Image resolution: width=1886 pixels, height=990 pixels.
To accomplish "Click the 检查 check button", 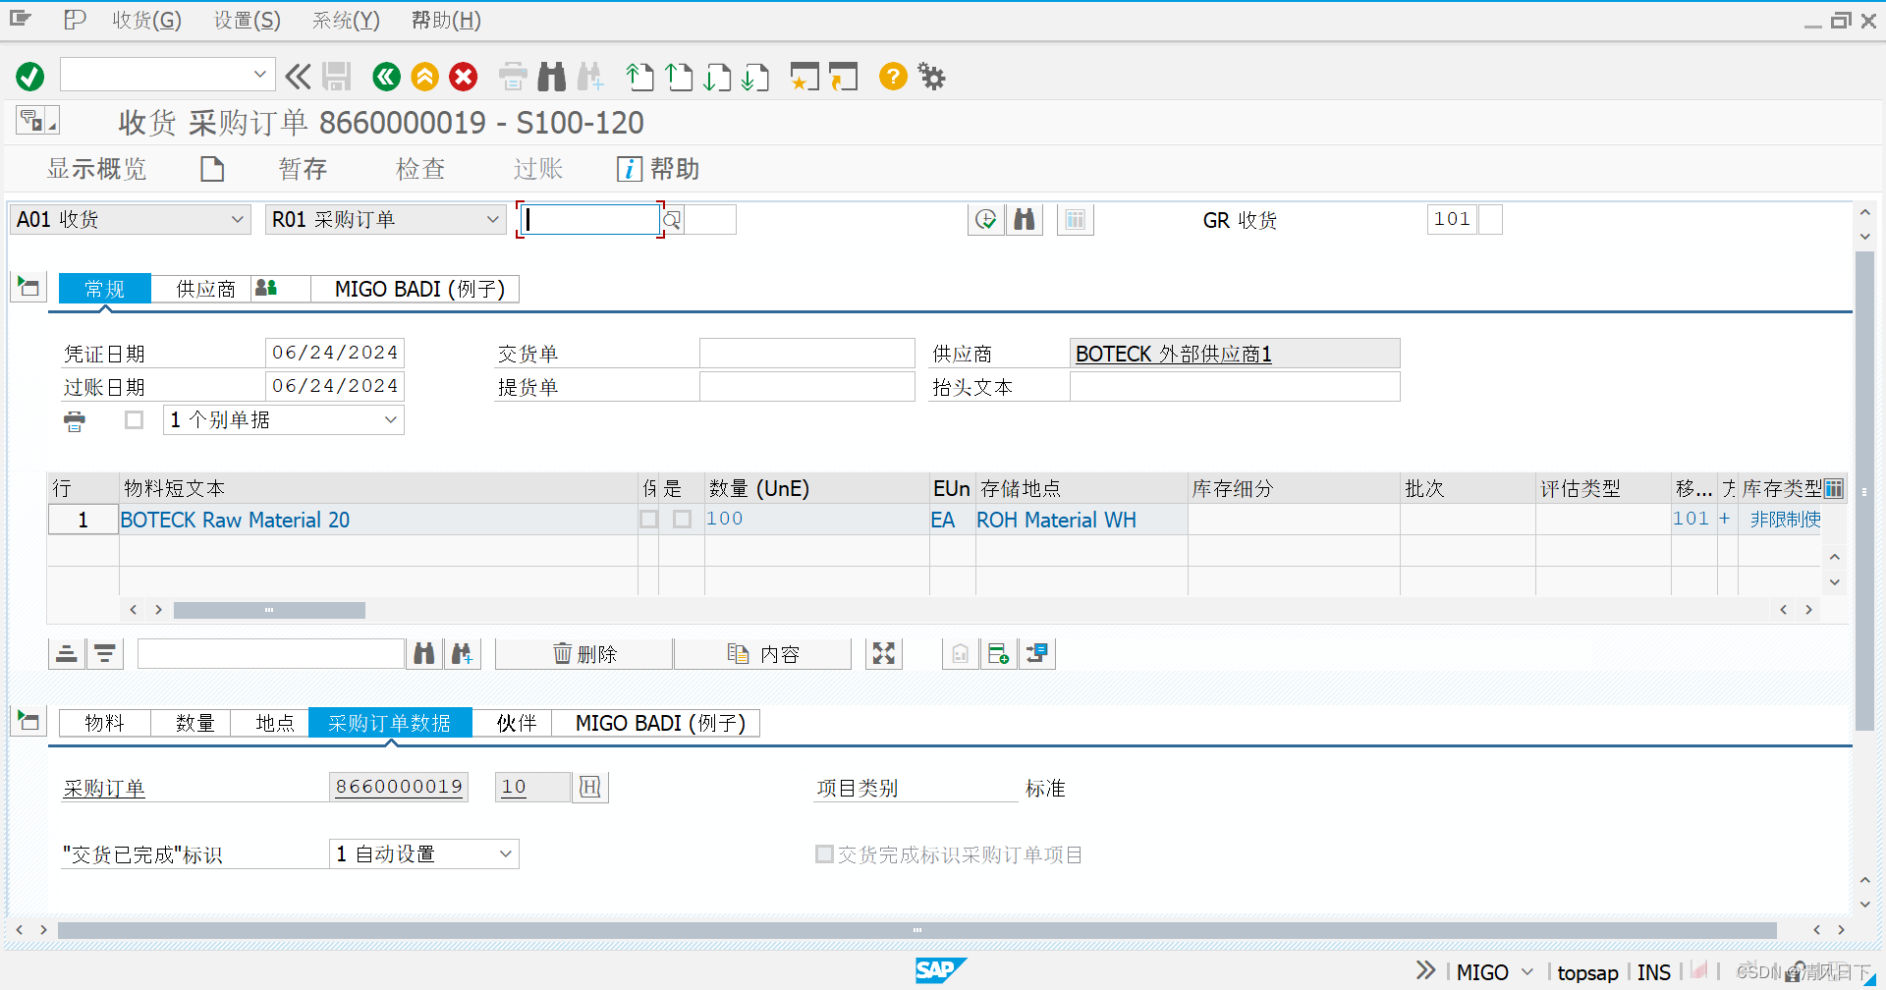I will click(420, 169).
